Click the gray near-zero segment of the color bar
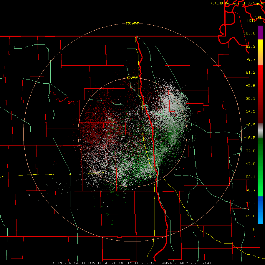This screenshot has width=265, height=265. click(x=260, y=131)
